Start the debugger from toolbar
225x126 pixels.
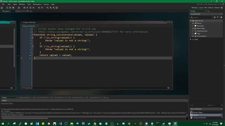(24, 8)
